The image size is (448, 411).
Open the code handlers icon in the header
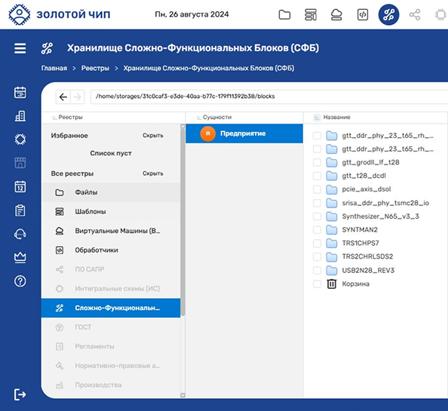(363, 14)
